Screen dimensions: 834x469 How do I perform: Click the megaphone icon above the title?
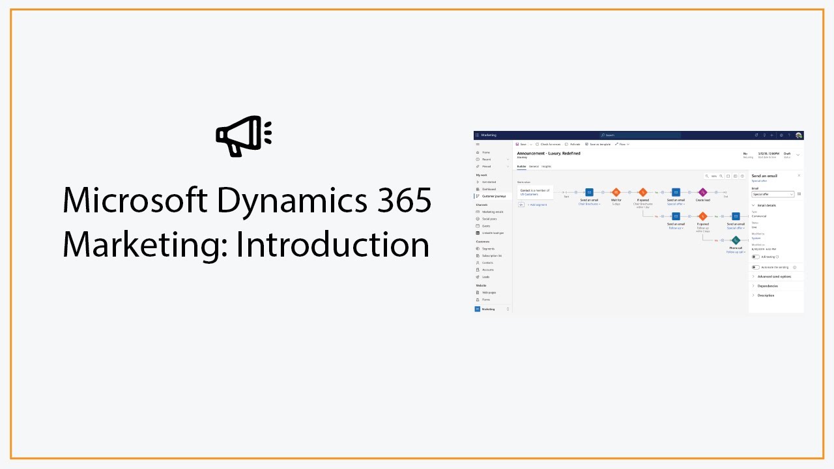pyautogui.click(x=244, y=136)
